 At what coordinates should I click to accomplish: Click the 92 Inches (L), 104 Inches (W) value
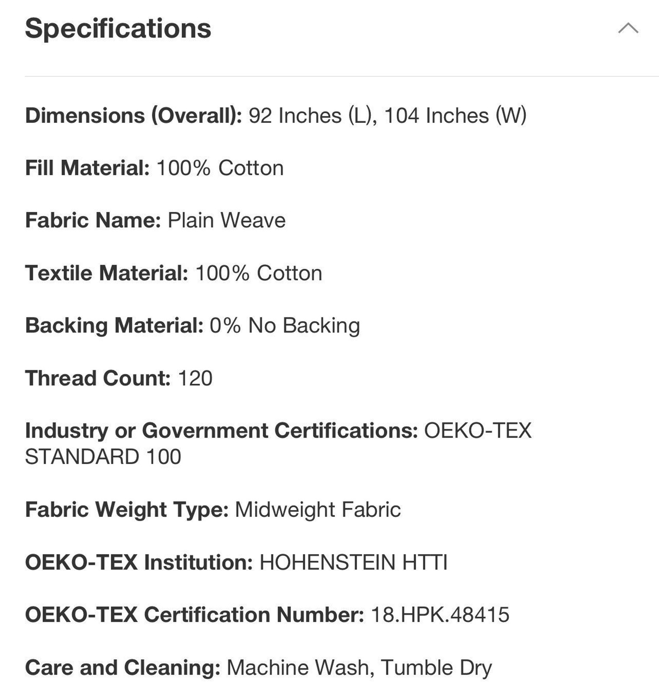click(387, 115)
